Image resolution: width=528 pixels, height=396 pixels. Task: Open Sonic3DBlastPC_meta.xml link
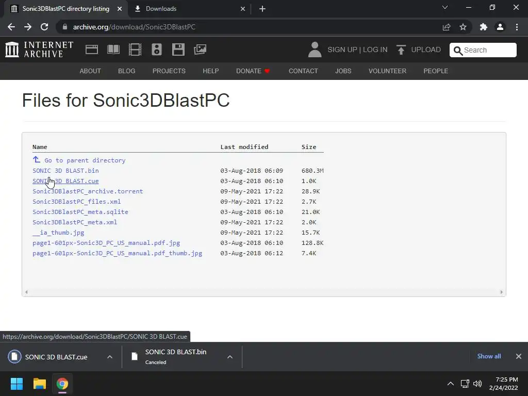(x=75, y=222)
